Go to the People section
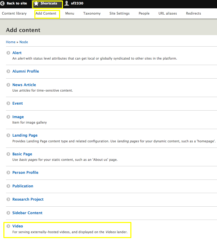The height and width of the screenshot is (242, 217). [144, 14]
